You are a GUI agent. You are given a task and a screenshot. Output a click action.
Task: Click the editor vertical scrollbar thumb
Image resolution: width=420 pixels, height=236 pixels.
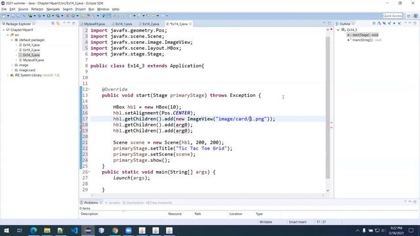[327, 107]
